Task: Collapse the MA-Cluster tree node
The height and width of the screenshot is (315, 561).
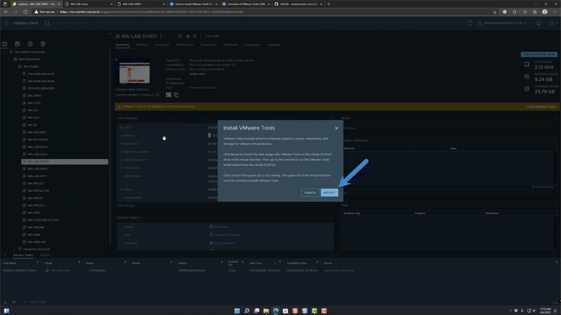Action: coord(13,66)
